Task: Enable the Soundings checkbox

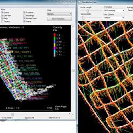Action: [24, 15]
